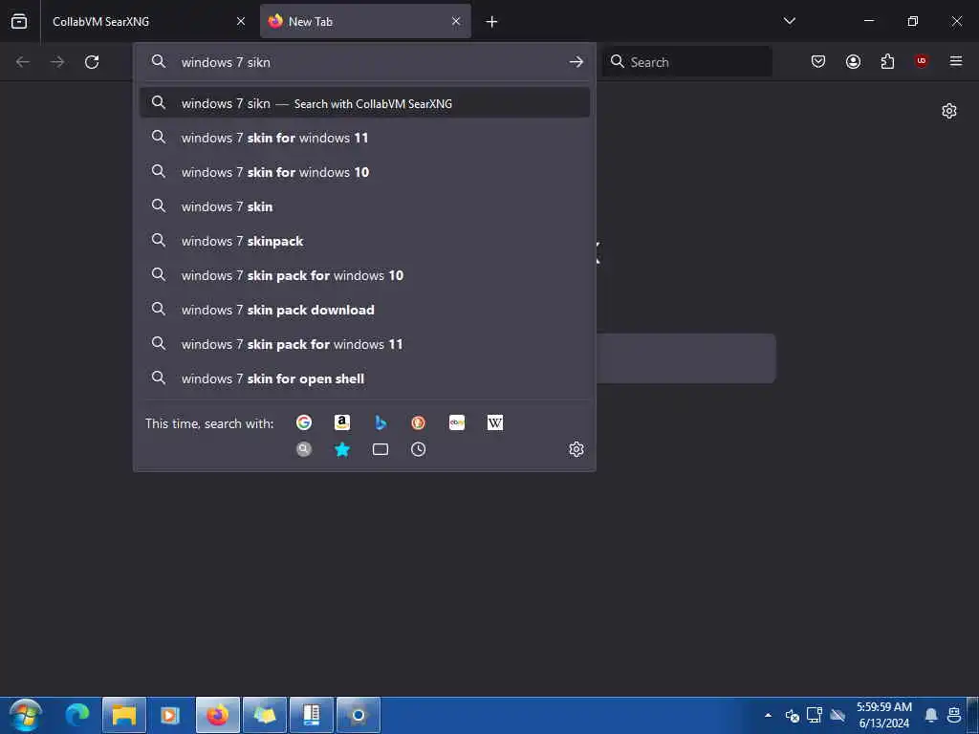Search this time with Bing
This screenshot has height=734, width=979.
[381, 422]
